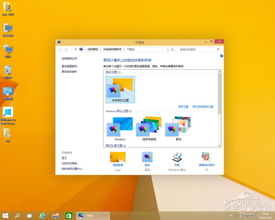Screen dimensions: 275x220
Task: Open the 屏幕保护程序 screen saver icon
Action: (206, 157)
